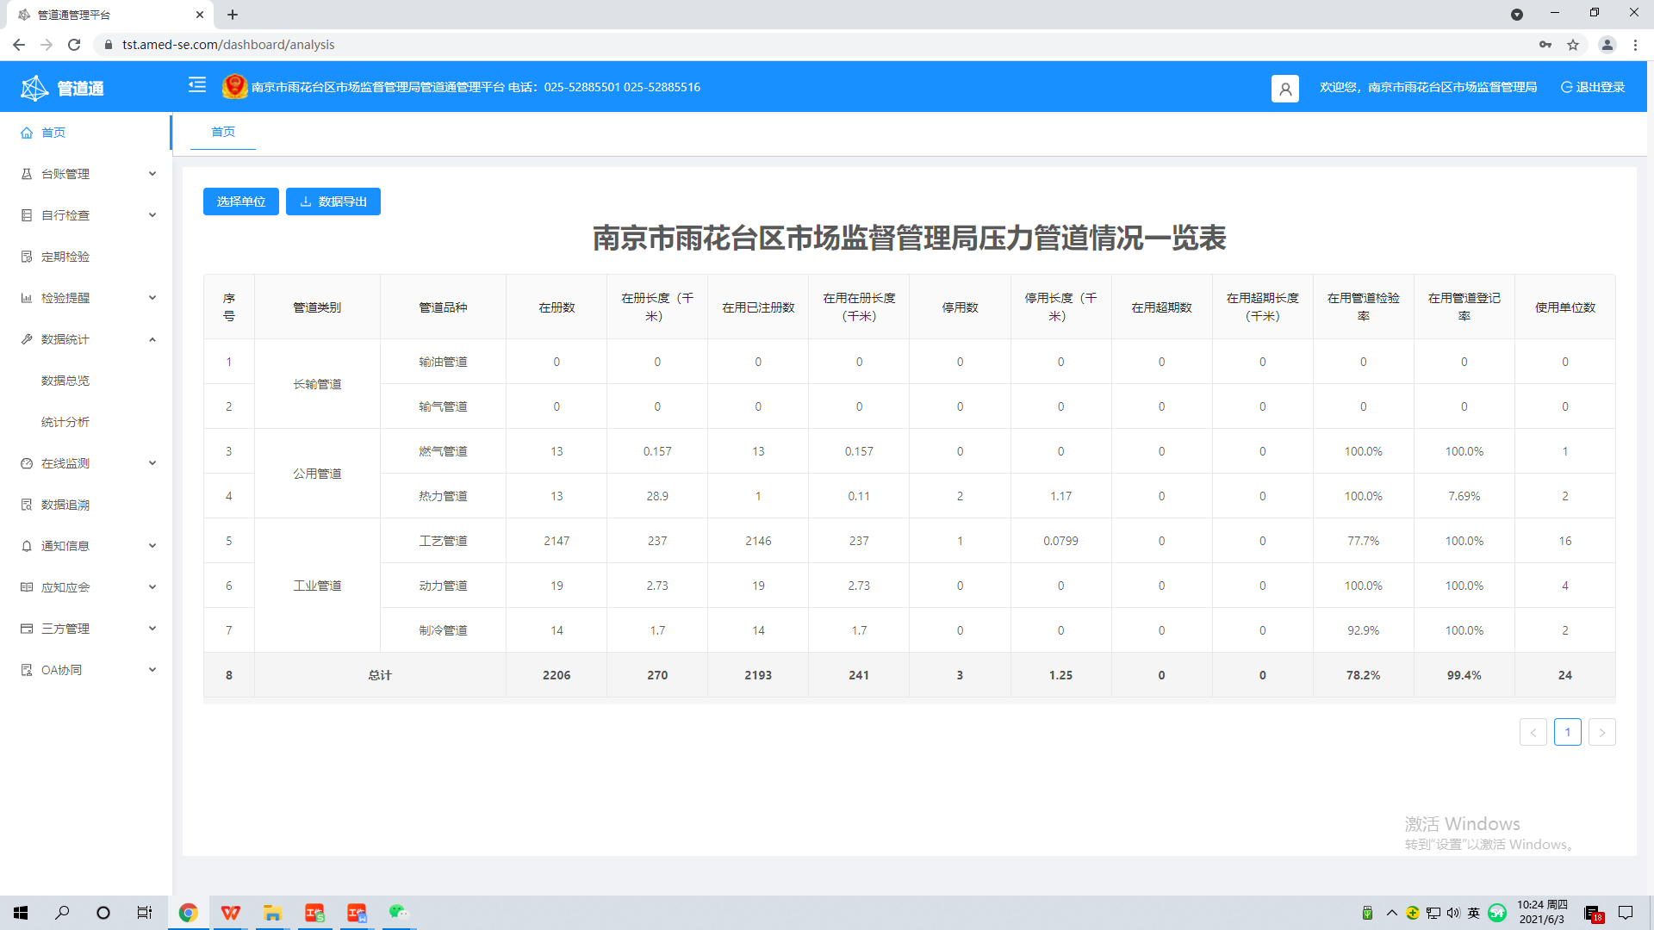Open the 定期检验 menu item
The height and width of the screenshot is (930, 1654).
[x=65, y=257]
